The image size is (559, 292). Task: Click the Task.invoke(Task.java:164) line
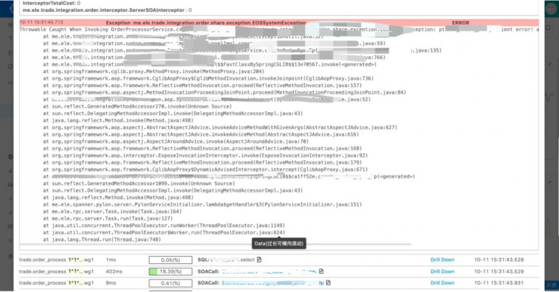(x=112, y=211)
